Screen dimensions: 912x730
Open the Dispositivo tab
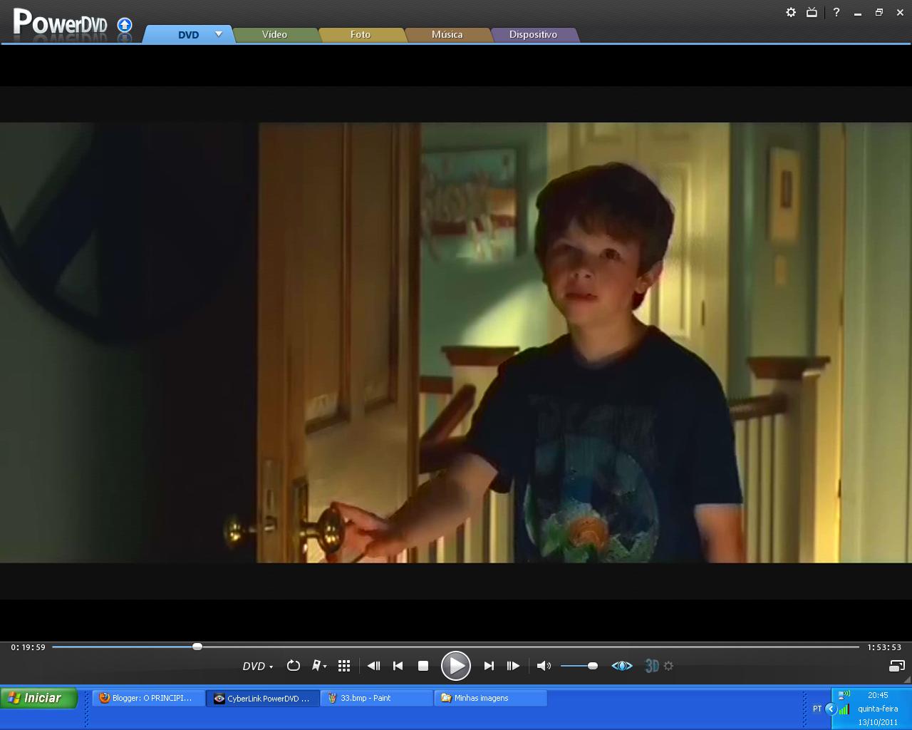click(x=533, y=34)
